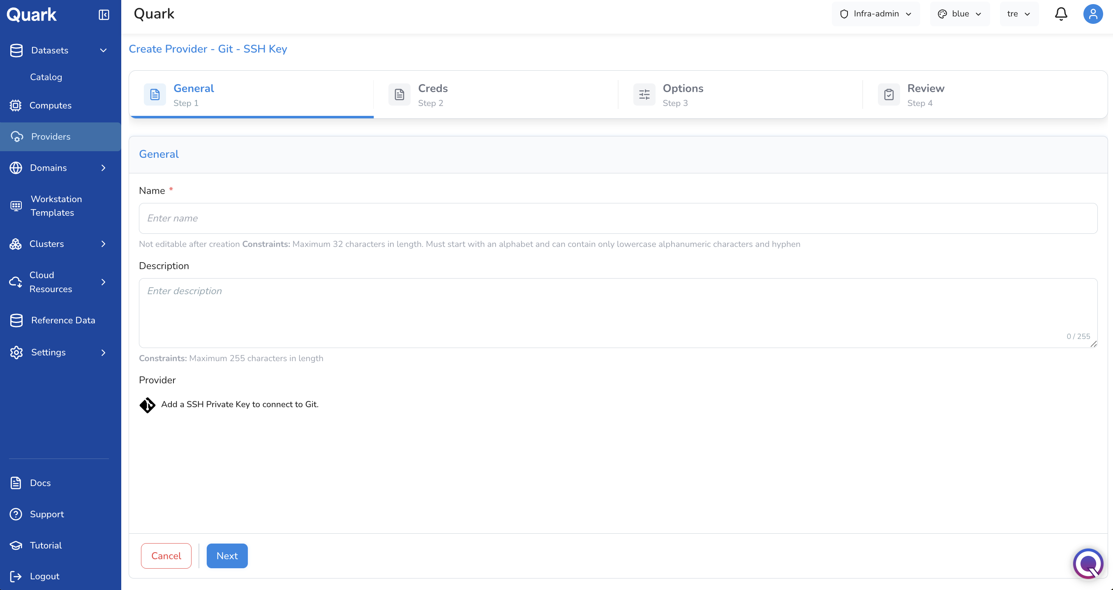Screen dimensions: 1113x590
Task: Go to the Options step tab
Action: 741,94
